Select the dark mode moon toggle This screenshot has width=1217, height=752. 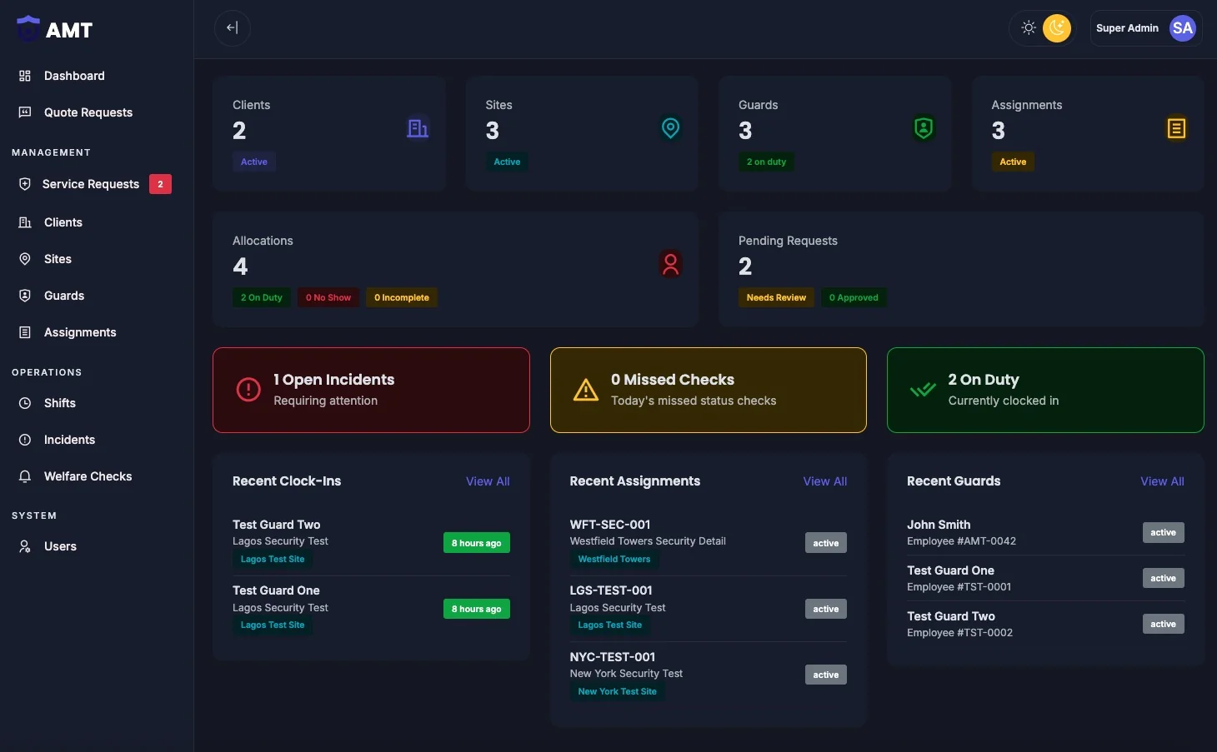click(1057, 27)
